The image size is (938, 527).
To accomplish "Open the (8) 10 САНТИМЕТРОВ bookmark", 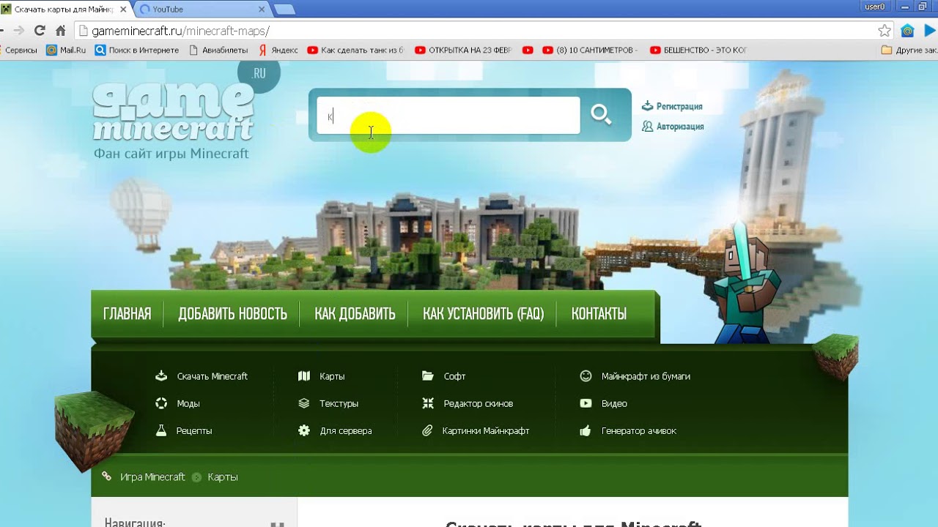I will [x=591, y=50].
